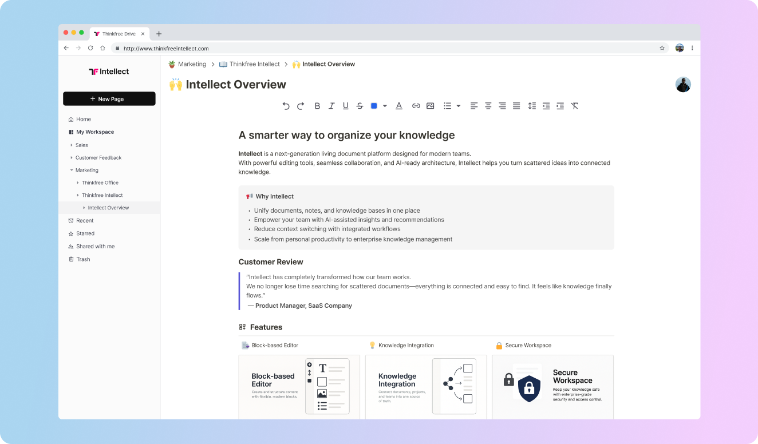The width and height of the screenshot is (758, 444).
Task: Open Block-based Editor card thumbnail
Action: [x=299, y=387]
